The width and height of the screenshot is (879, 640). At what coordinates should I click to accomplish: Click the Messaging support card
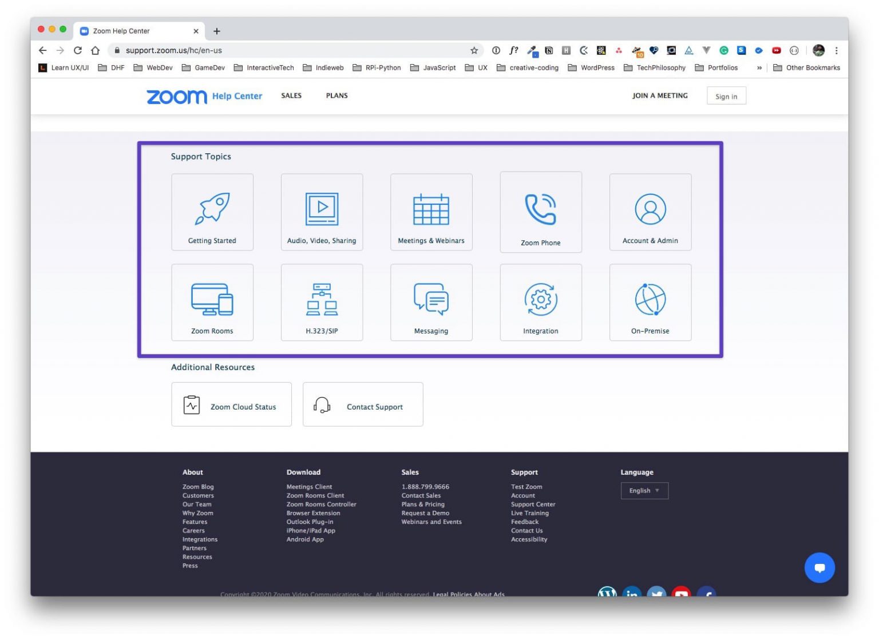[431, 302]
